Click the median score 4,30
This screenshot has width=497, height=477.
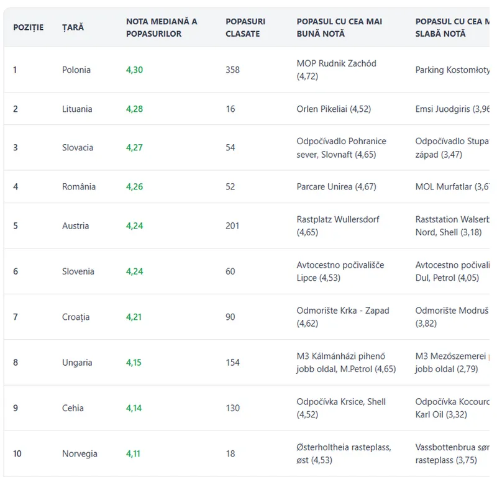pos(134,70)
